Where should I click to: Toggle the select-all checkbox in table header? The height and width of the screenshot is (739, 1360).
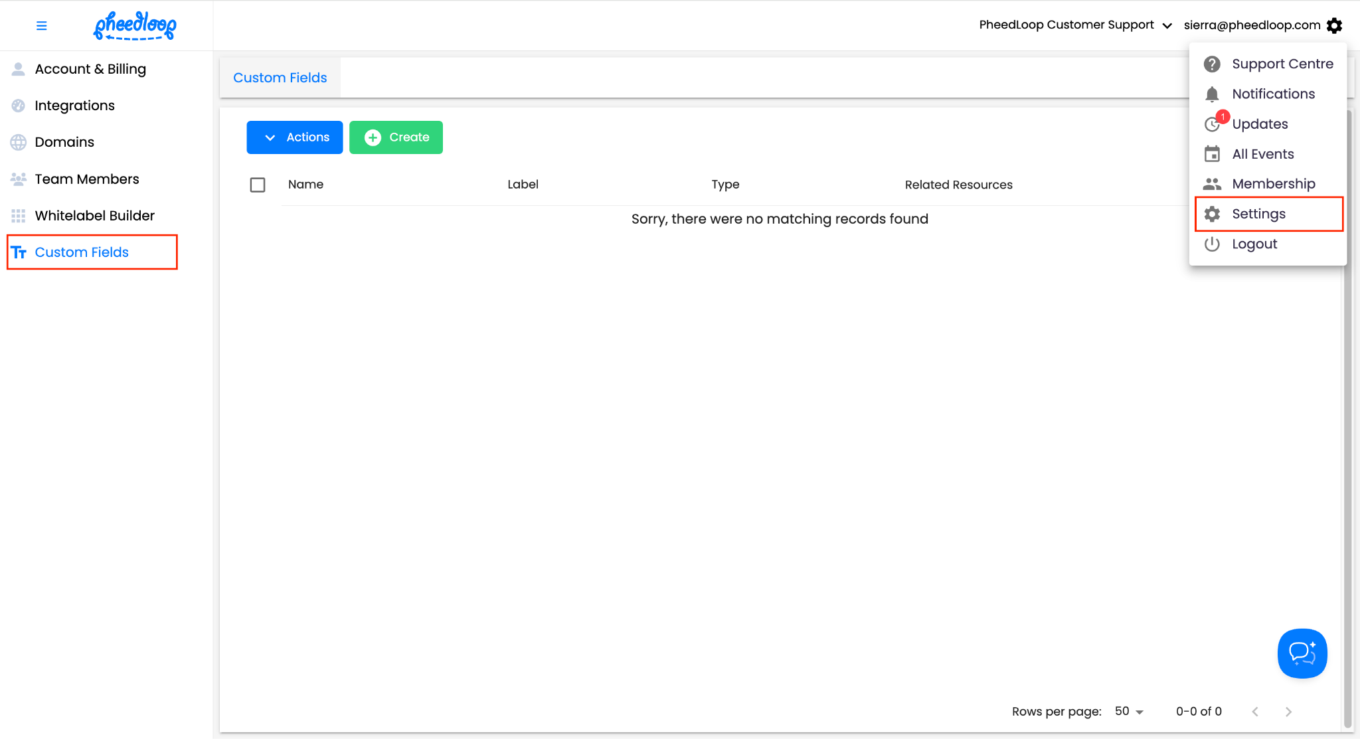[258, 185]
